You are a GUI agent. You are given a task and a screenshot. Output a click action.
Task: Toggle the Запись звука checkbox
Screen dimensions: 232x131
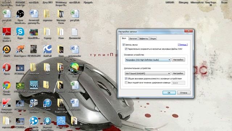pyautogui.click(x=124, y=44)
